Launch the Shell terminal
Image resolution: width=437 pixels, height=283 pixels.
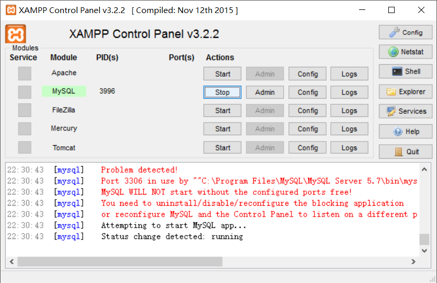click(406, 72)
